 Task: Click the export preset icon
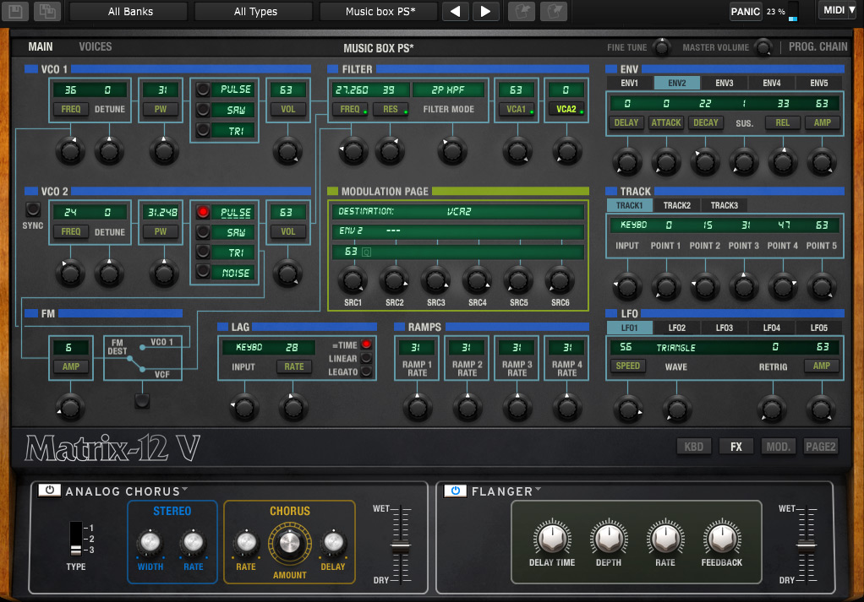point(554,11)
